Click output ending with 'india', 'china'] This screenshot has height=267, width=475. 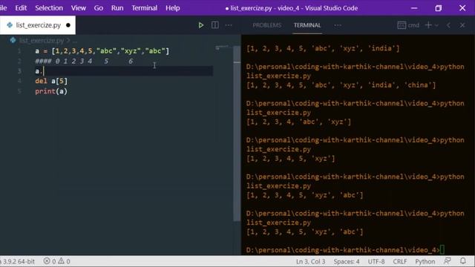tap(341, 85)
